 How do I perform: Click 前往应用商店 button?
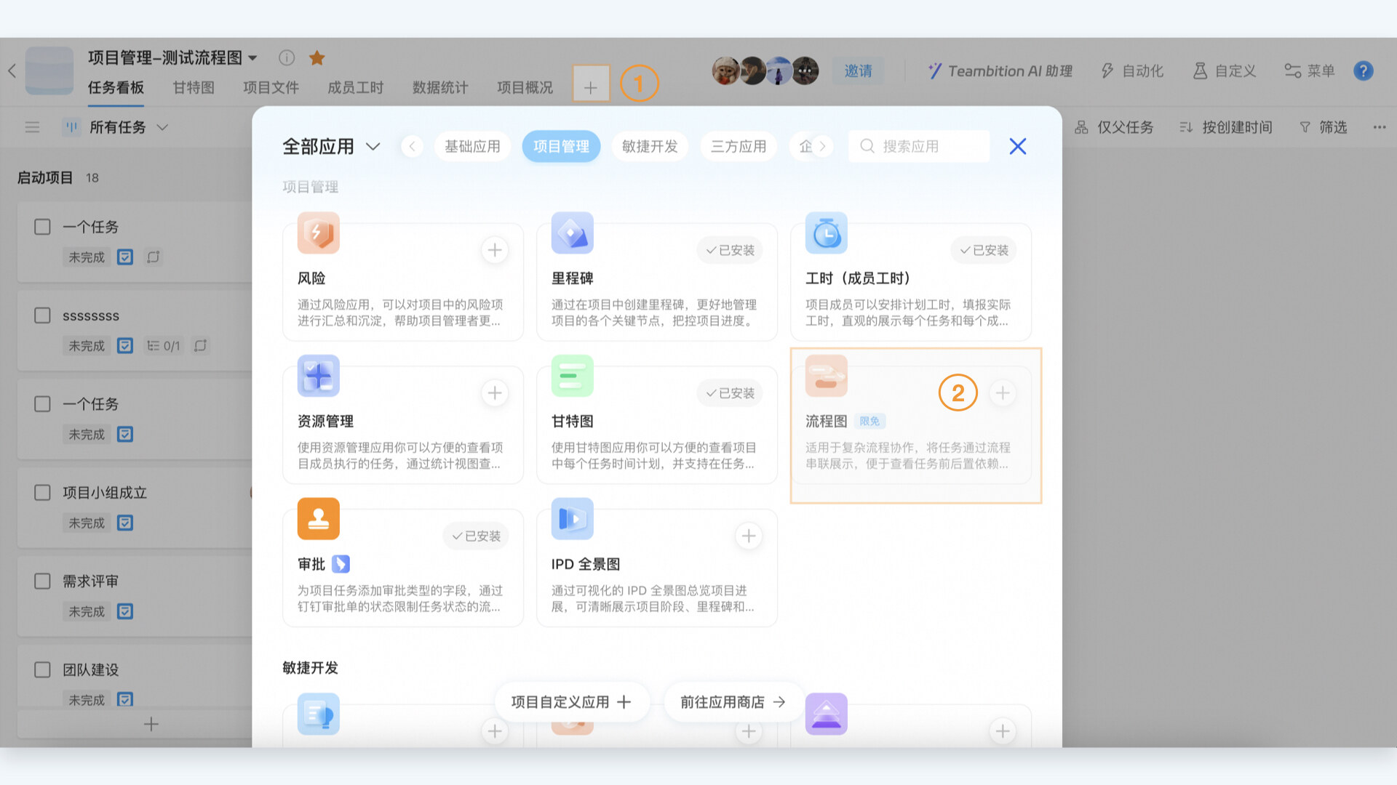733,702
